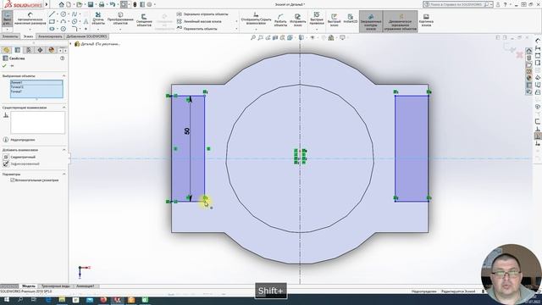Viewport: 542px width, 305px height.
Task: Open the Windows Start button
Action: (x=7, y=300)
